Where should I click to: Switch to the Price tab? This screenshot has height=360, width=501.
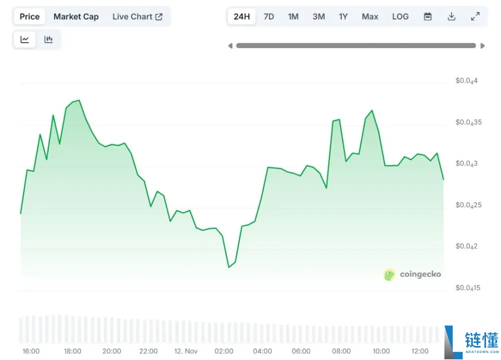click(30, 17)
